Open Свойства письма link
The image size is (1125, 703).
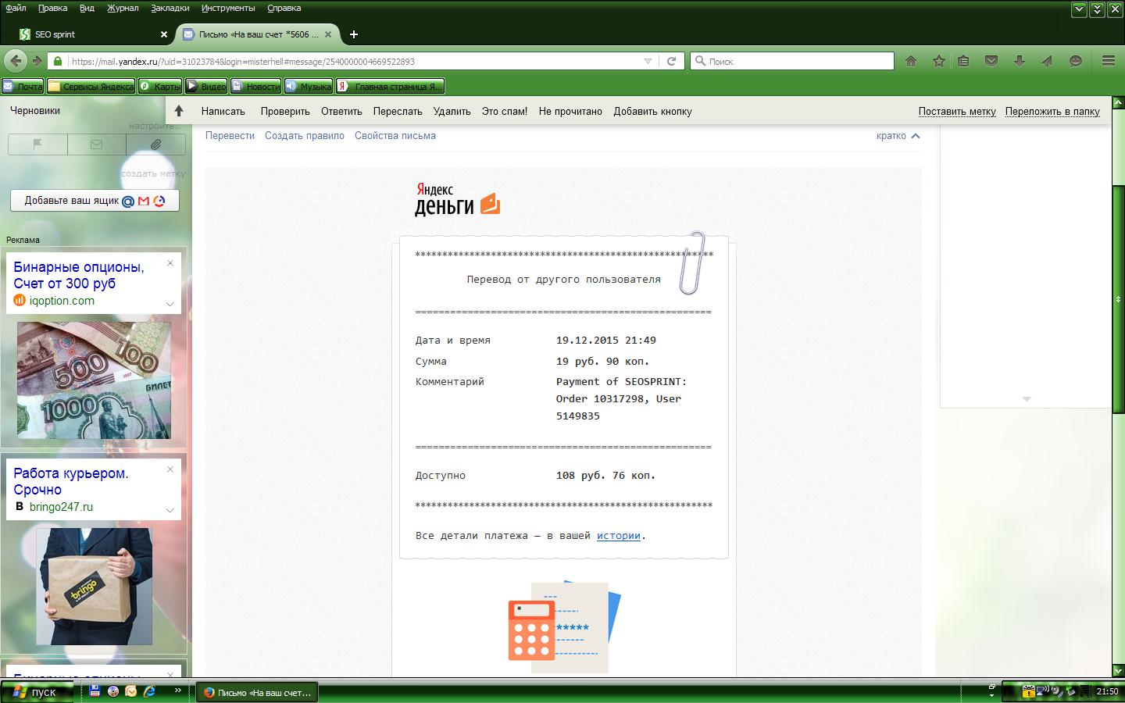click(395, 135)
